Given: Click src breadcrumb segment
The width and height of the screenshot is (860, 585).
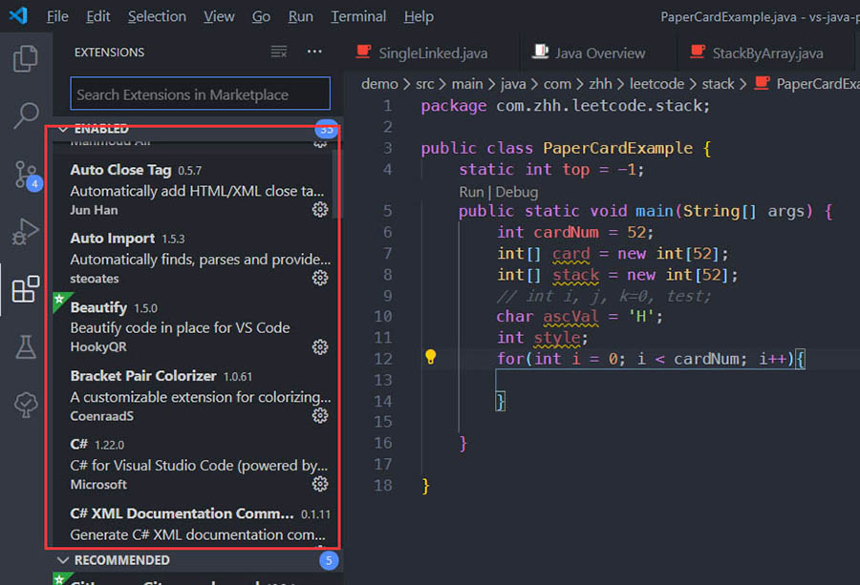Looking at the screenshot, I should (x=424, y=84).
